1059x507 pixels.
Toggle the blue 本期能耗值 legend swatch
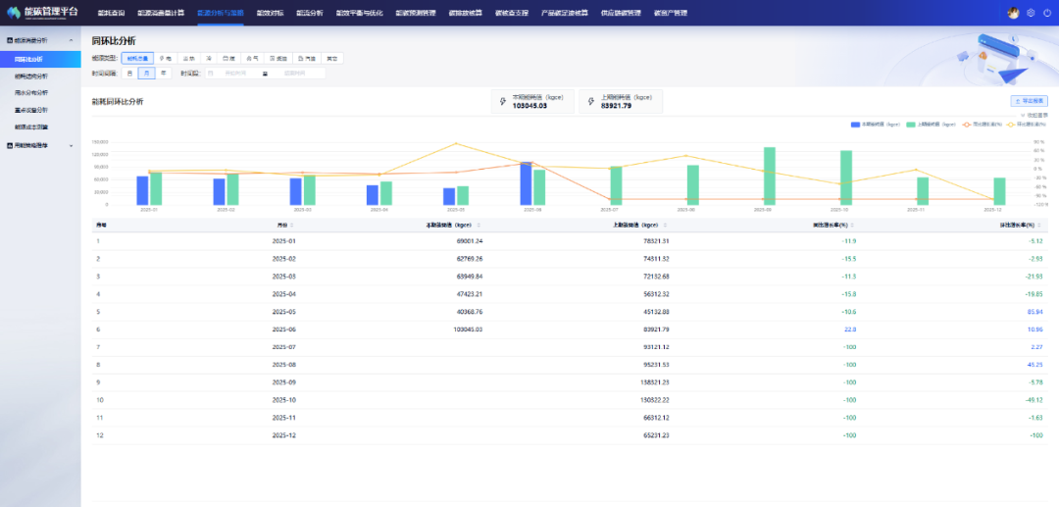pyautogui.click(x=856, y=125)
